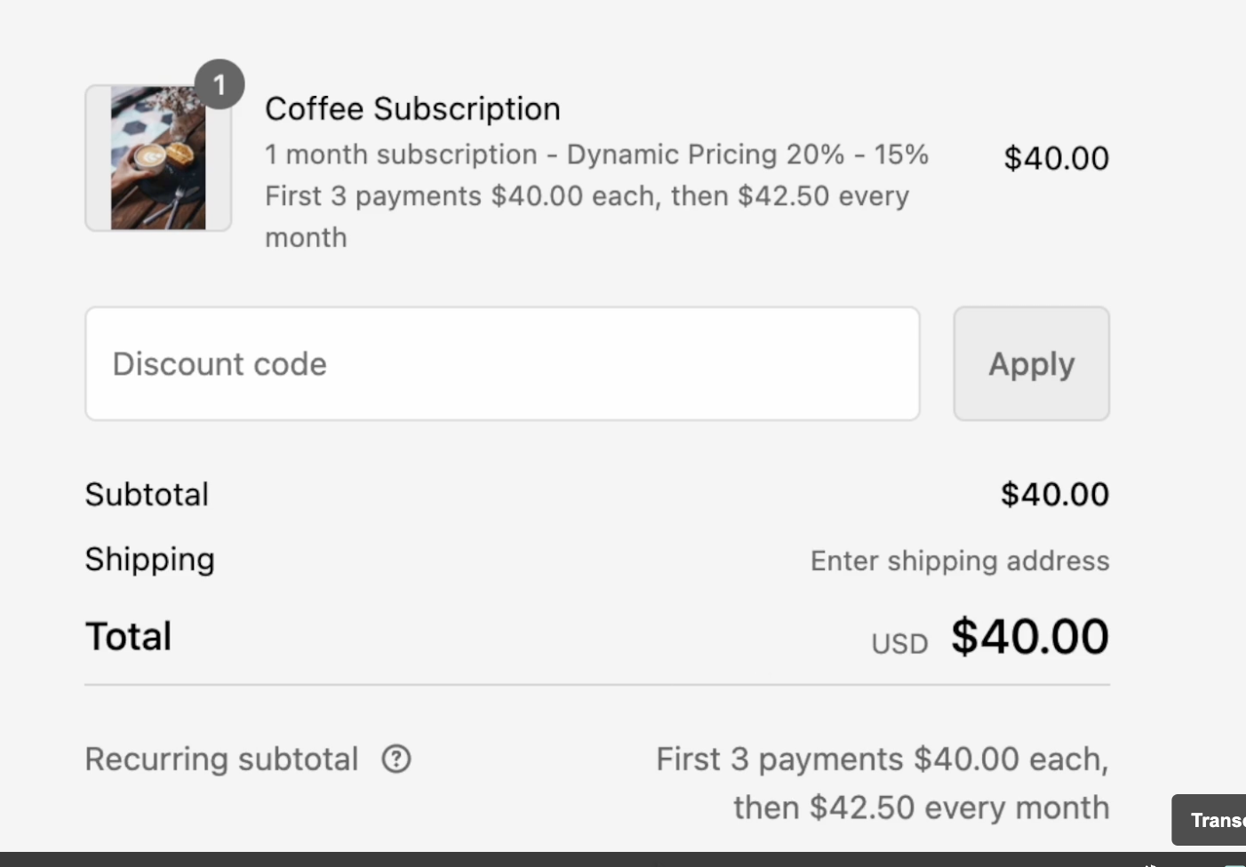Open the Trans button at bottom right
Image resolution: width=1246 pixels, height=867 pixels.
(1218, 819)
